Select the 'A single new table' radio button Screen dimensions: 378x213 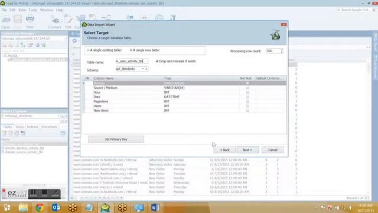tap(131, 50)
